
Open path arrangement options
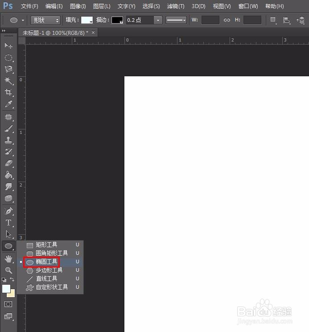[x=301, y=21]
